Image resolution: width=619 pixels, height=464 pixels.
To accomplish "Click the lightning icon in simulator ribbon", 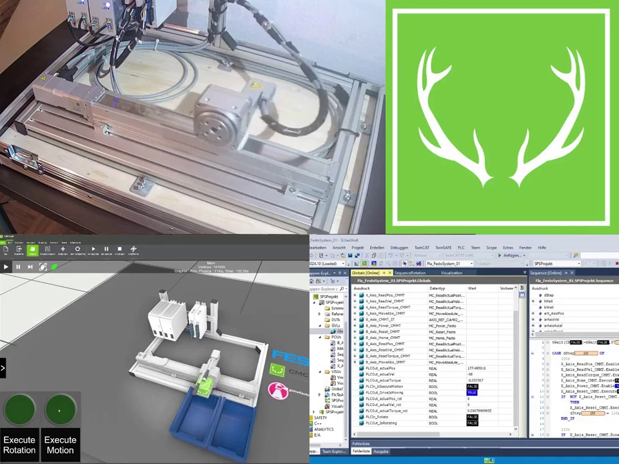I will [x=133, y=250].
